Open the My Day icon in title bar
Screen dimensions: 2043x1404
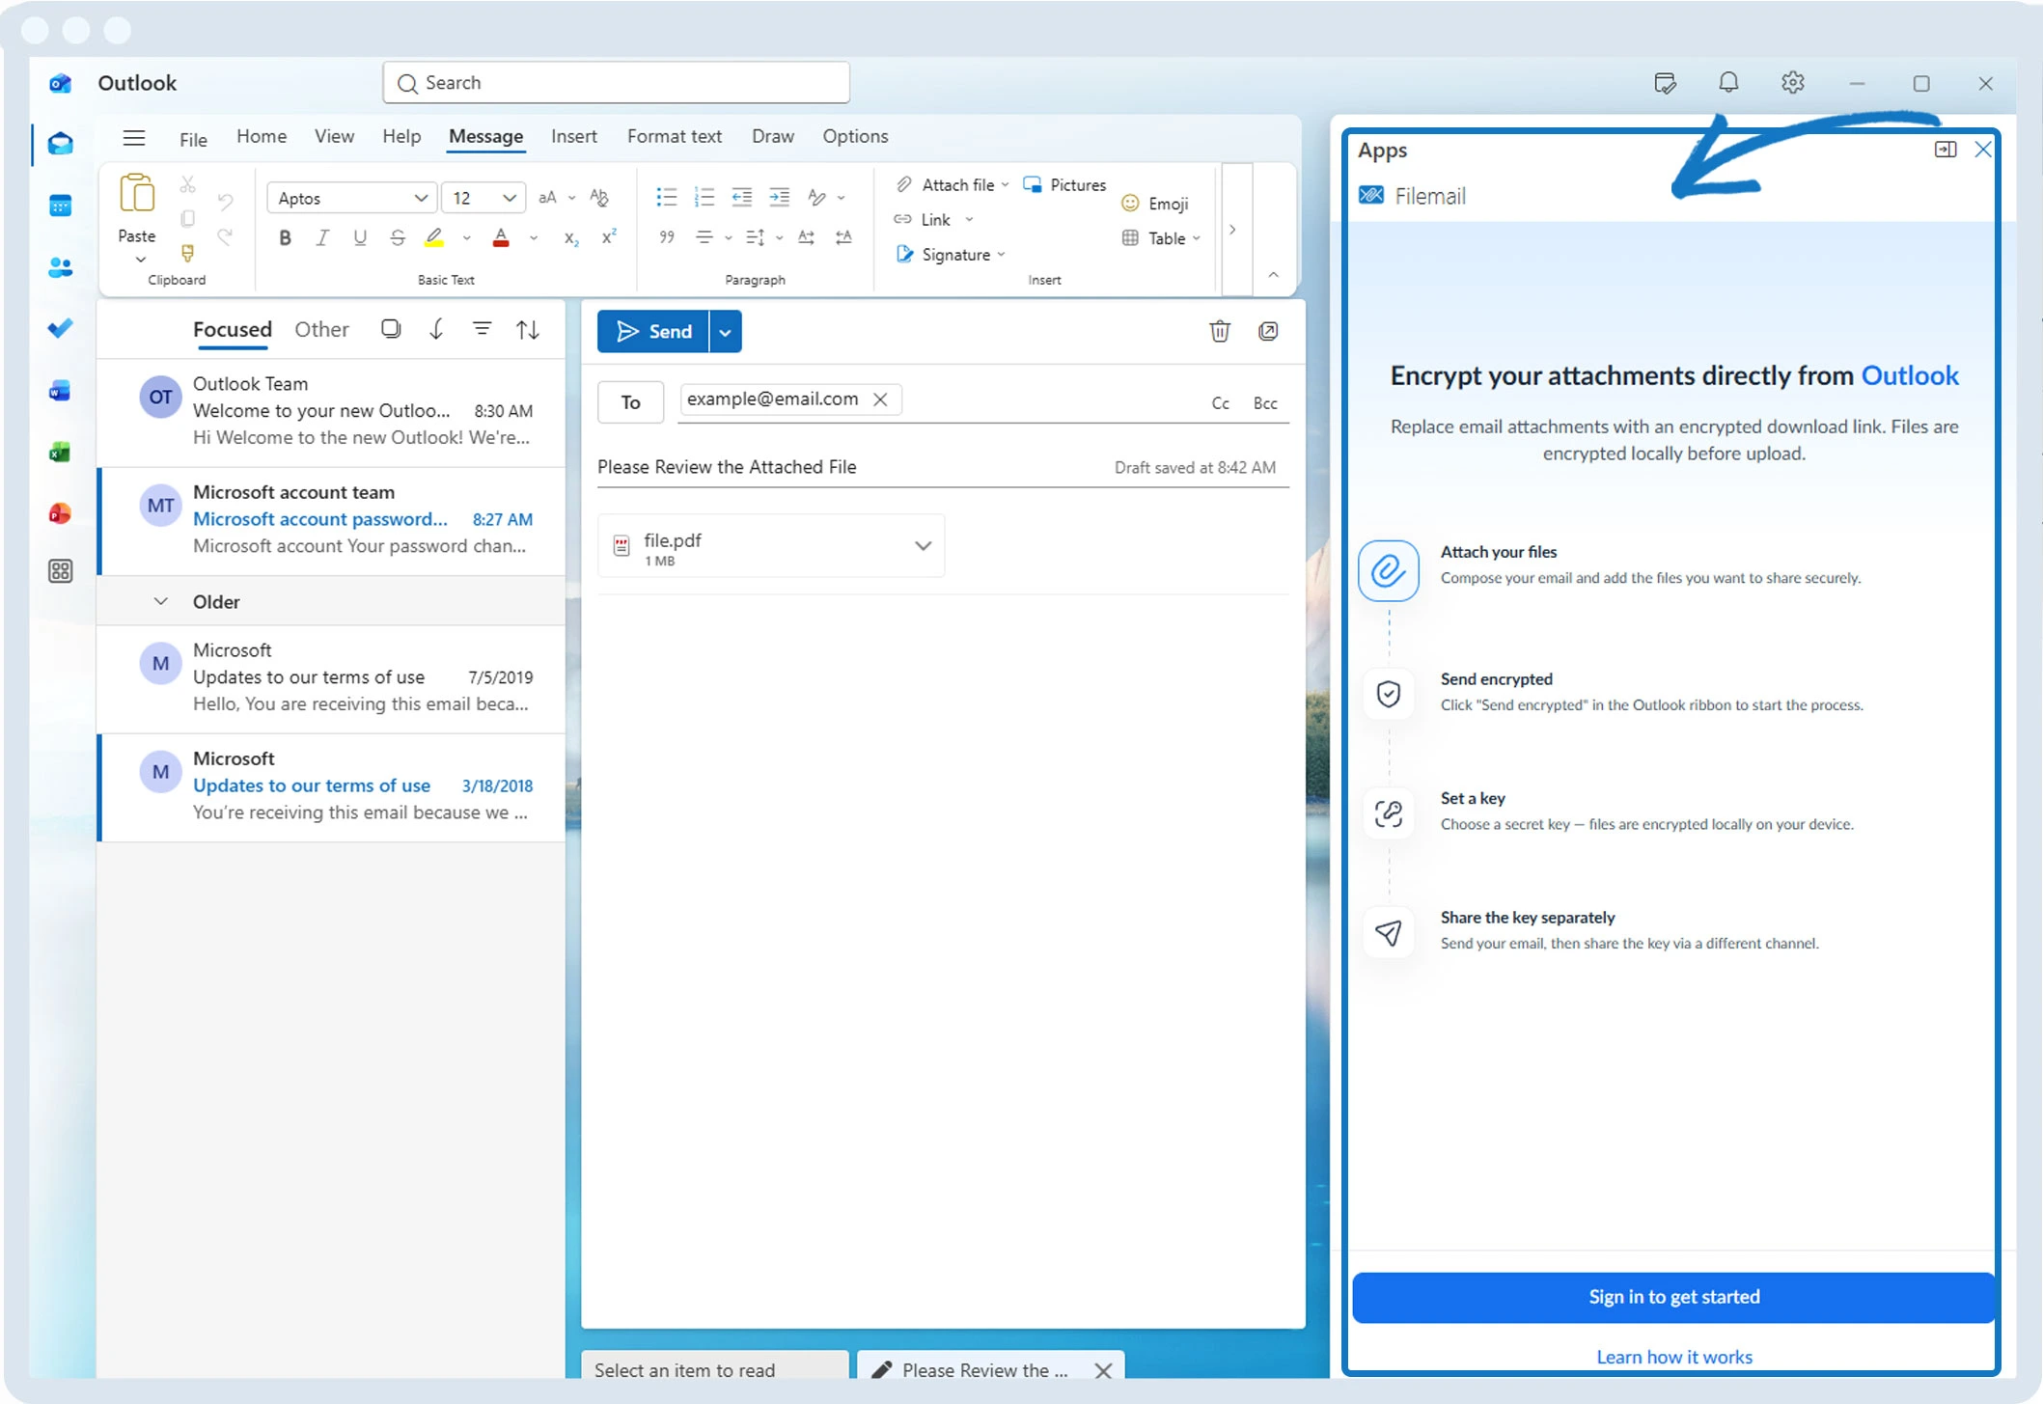tap(1665, 83)
